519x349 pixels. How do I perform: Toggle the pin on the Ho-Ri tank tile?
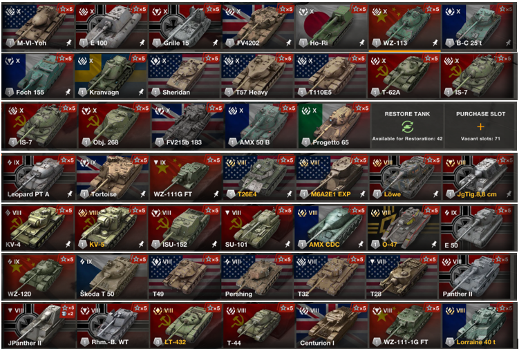361,43
